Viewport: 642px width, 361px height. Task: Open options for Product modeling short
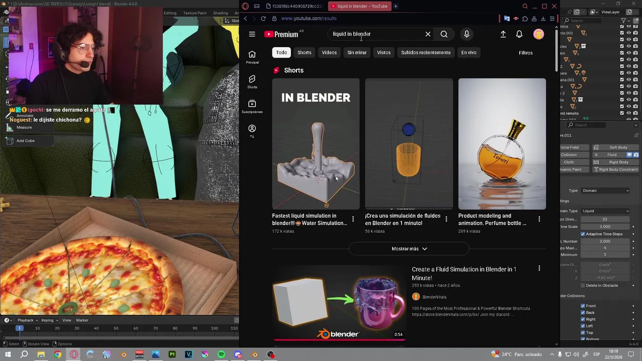[539, 219]
